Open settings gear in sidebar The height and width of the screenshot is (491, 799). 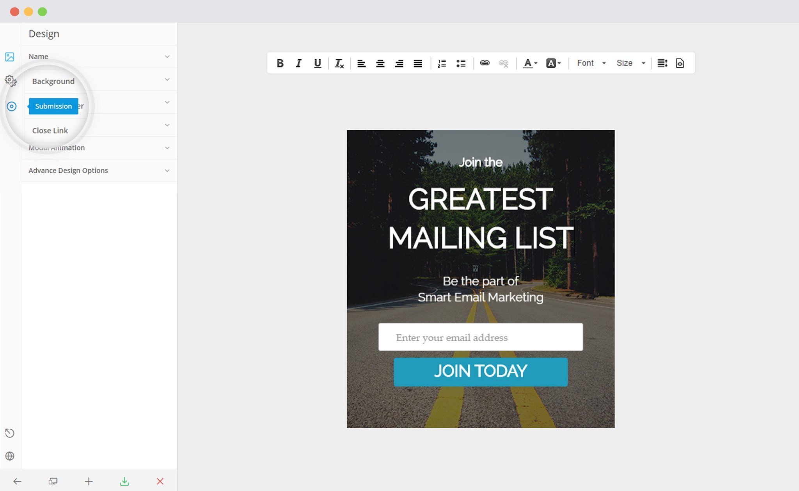(10, 81)
